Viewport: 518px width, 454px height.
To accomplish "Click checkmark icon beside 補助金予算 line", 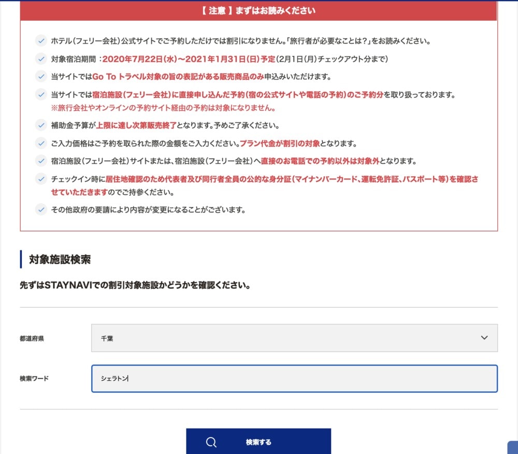I will [x=41, y=125].
